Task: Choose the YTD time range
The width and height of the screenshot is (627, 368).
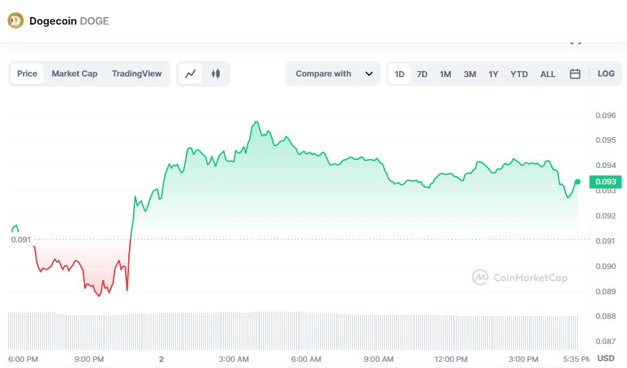Action: tap(519, 74)
